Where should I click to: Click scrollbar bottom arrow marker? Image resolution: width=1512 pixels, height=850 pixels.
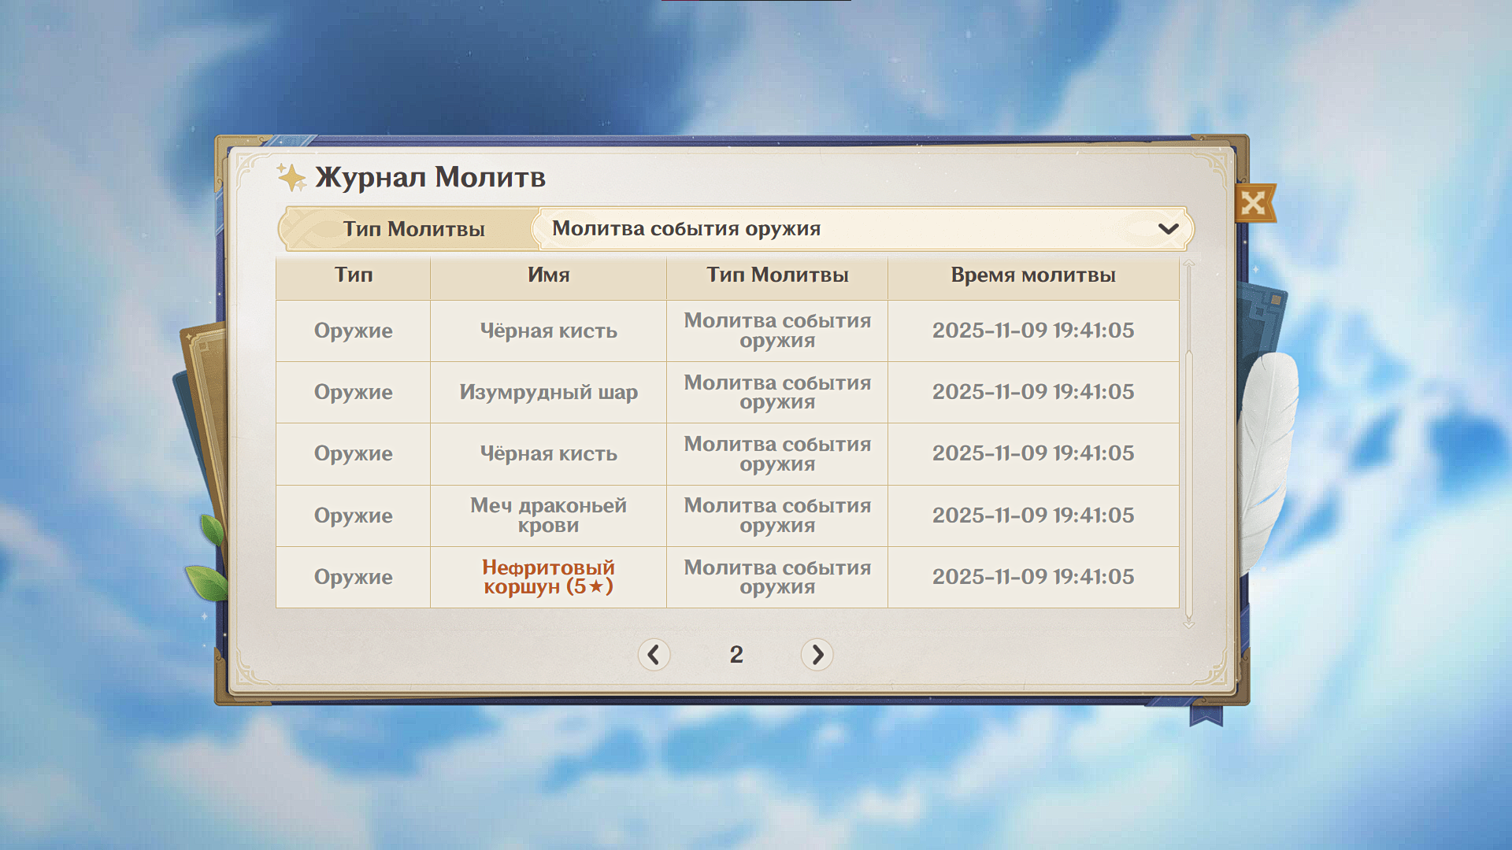pos(1189,624)
